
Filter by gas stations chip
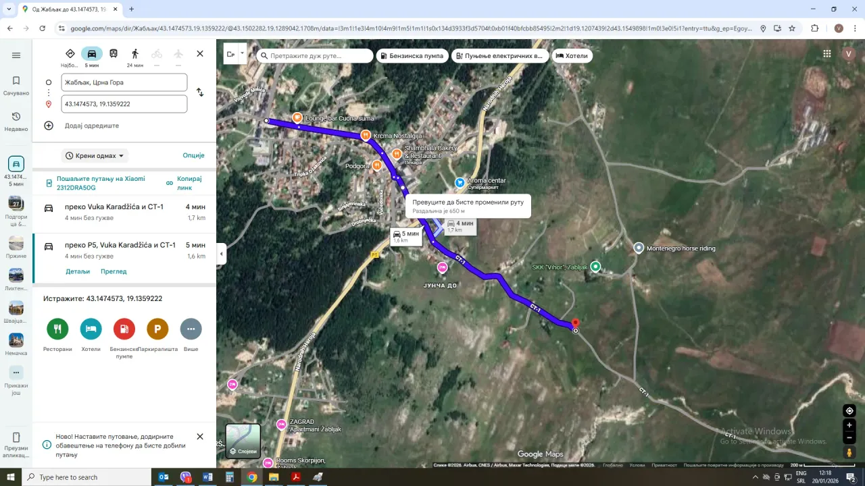[x=412, y=55]
